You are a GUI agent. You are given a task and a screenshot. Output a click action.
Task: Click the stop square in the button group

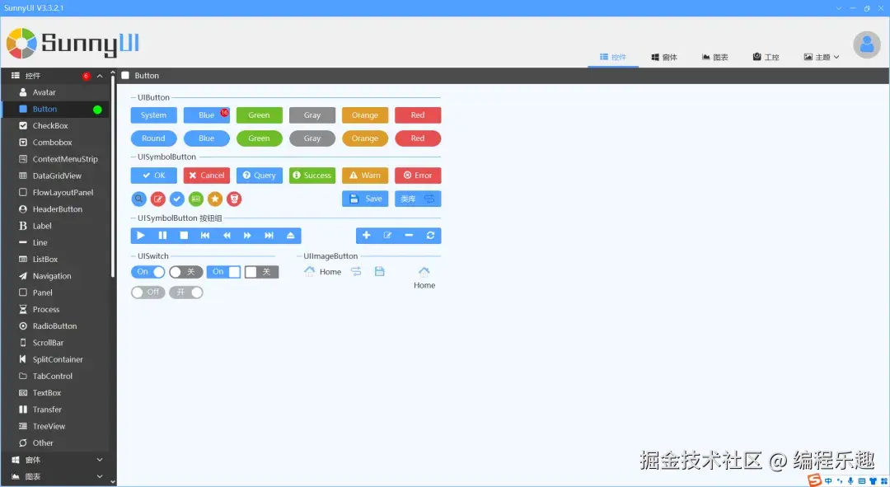(184, 235)
